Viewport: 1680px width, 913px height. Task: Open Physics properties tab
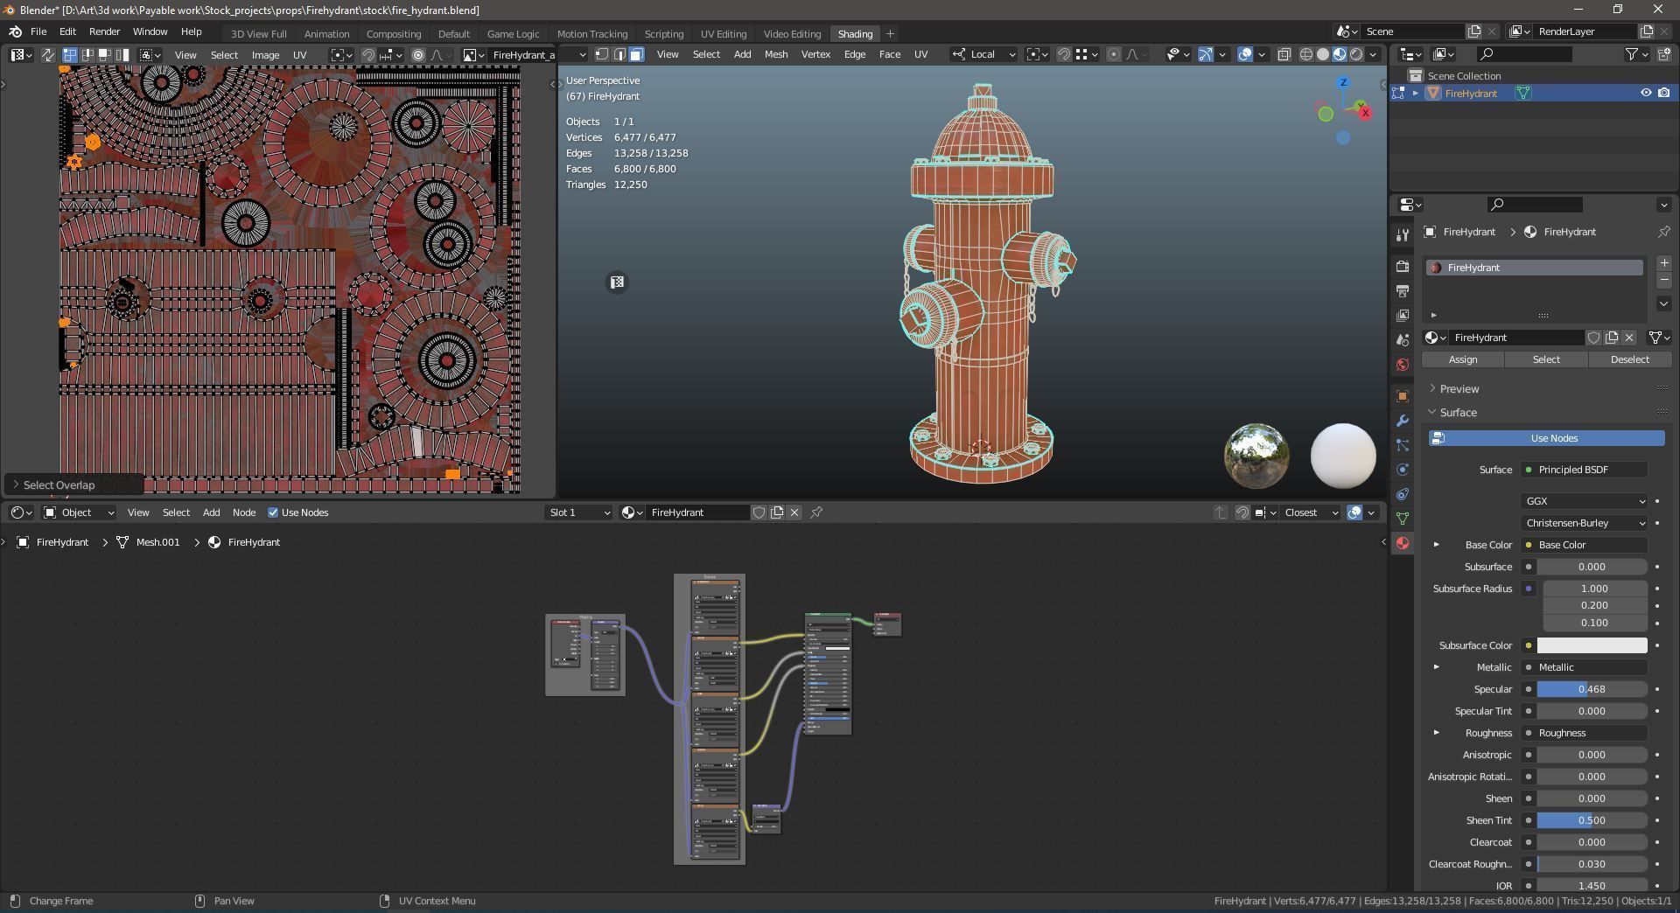pyautogui.click(x=1403, y=470)
